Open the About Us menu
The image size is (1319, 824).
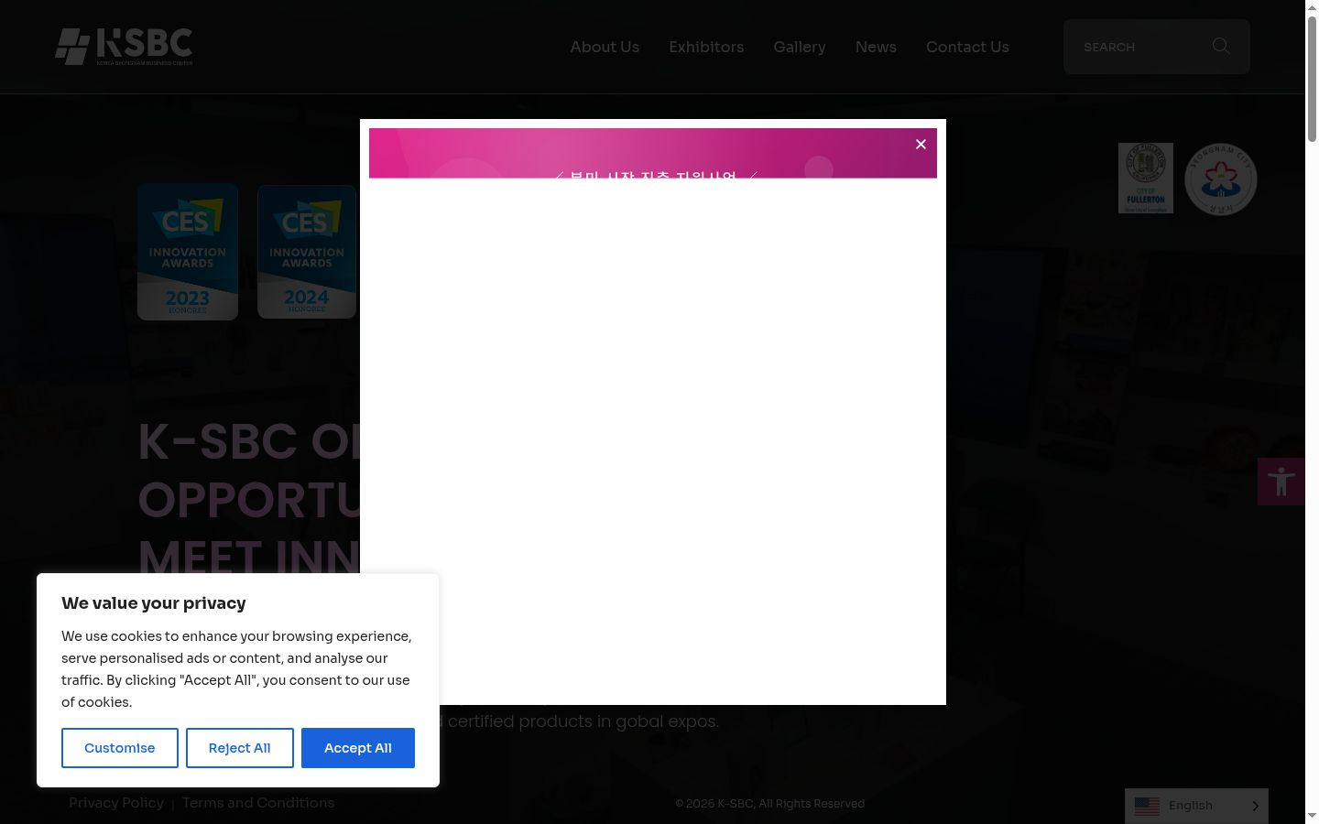pos(605,47)
